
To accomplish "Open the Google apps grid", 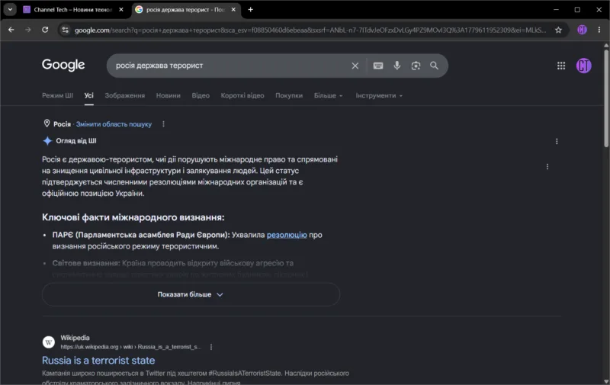I will [x=561, y=66].
